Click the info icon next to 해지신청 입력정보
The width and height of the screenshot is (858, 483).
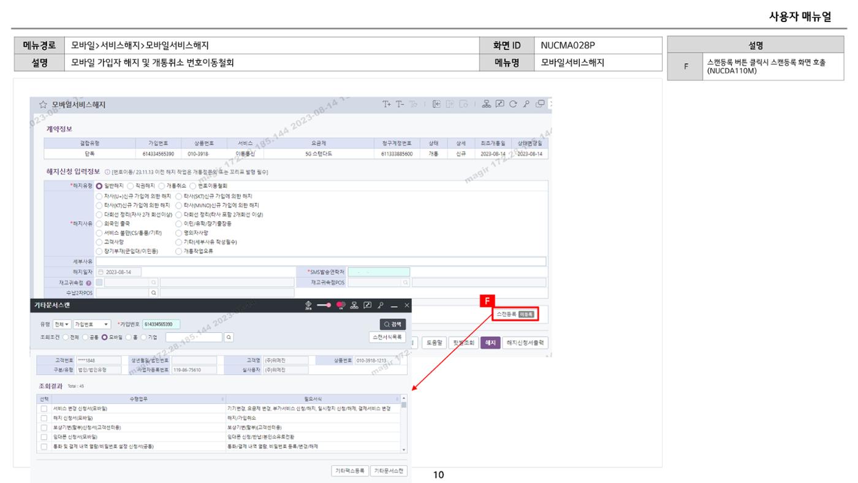107,172
